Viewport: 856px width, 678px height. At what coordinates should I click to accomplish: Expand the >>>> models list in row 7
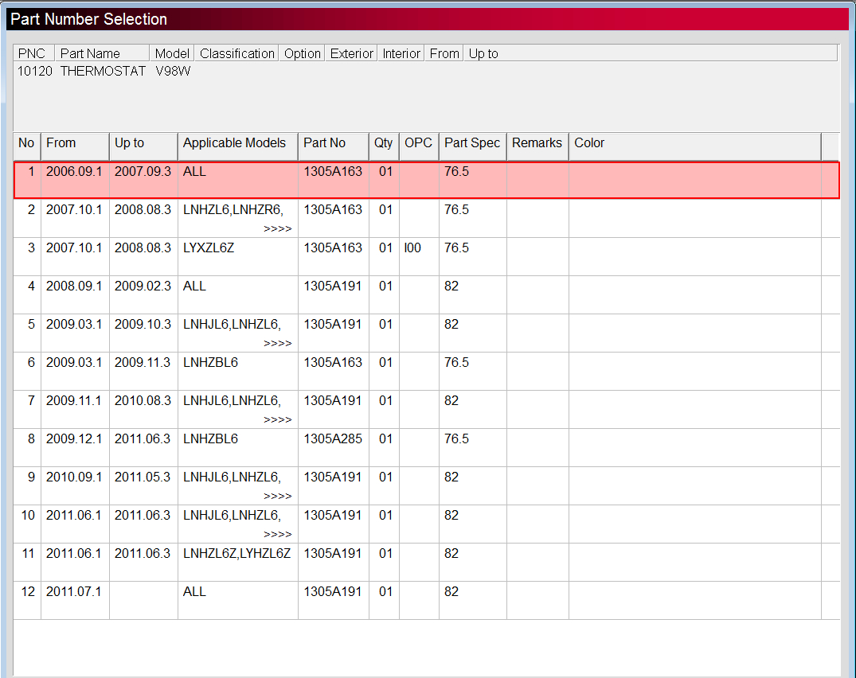[x=277, y=420]
